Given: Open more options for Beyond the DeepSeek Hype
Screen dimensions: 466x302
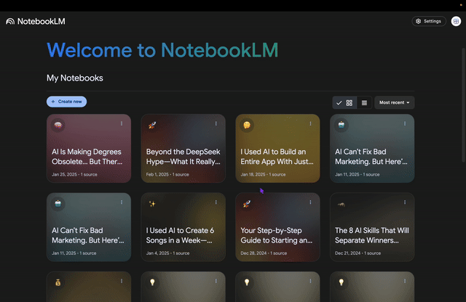Looking at the screenshot, I should pos(216,123).
